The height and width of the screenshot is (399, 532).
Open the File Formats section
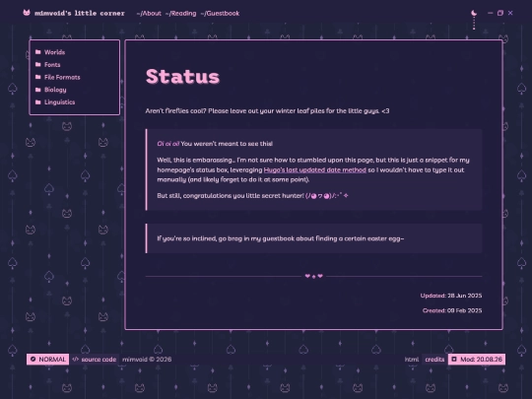(x=62, y=78)
